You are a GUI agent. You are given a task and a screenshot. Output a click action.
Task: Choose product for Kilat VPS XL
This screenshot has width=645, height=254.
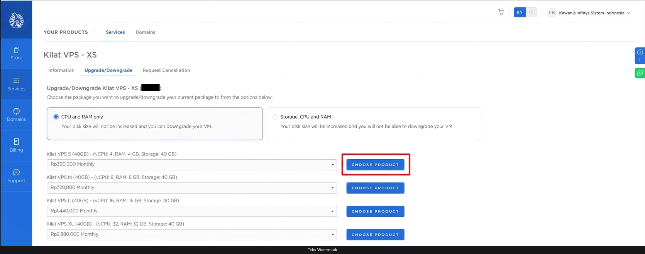point(375,234)
